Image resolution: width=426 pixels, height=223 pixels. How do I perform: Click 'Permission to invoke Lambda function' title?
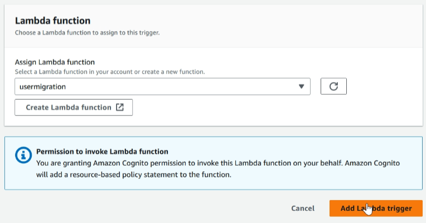click(102, 152)
